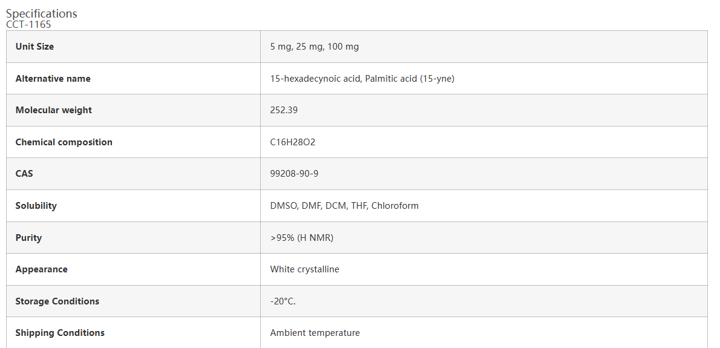Click the CCT-1165 product code text
Viewport: 720px width, 348px height.
[28, 25]
